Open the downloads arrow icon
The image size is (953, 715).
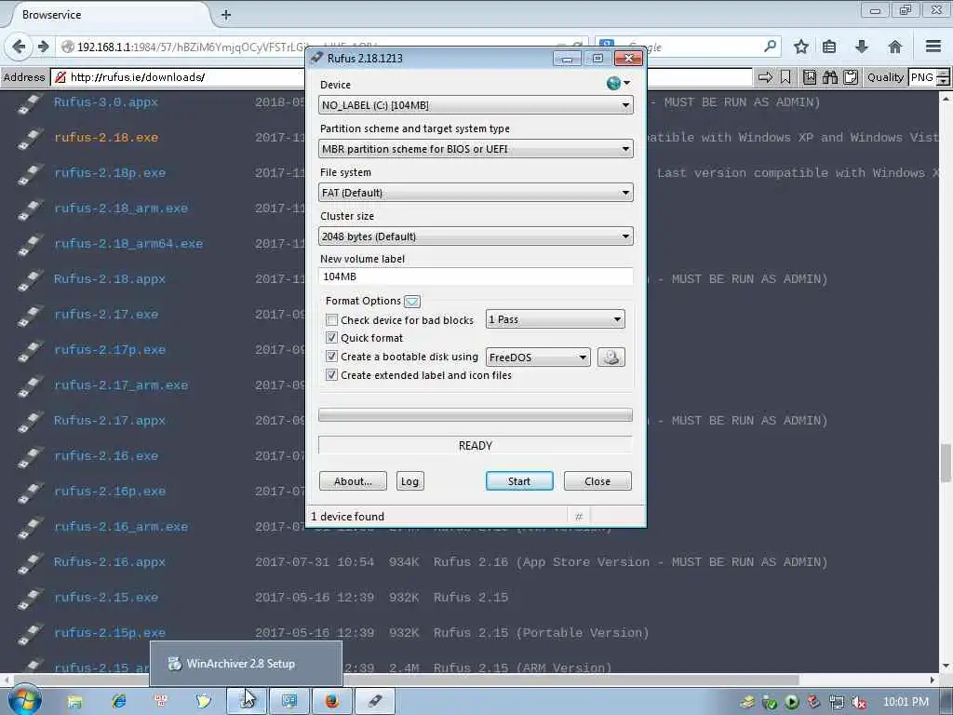pyautogui.click(x=861, y=47)
